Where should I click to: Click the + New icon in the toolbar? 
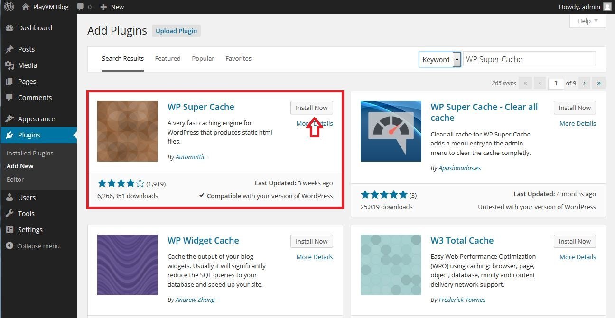click(105, 7)
